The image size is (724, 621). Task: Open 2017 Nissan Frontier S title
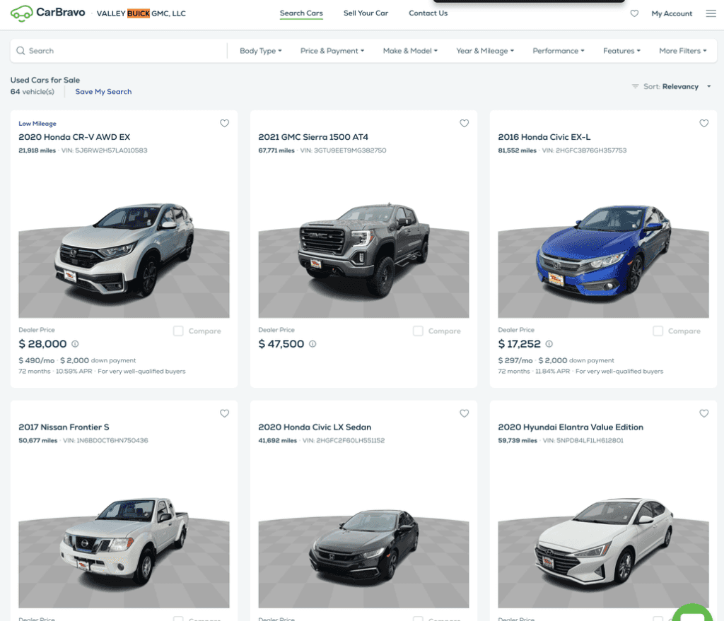point(64,427)
